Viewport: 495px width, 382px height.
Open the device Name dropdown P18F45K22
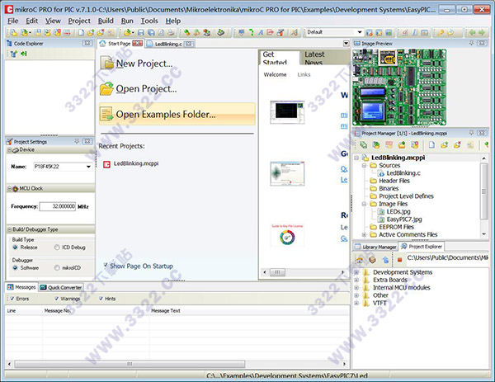click(89, 167)
